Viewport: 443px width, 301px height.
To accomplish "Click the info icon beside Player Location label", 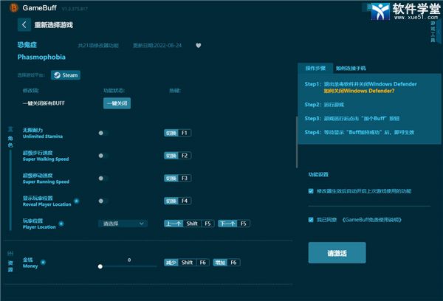I will click(61, 223).
